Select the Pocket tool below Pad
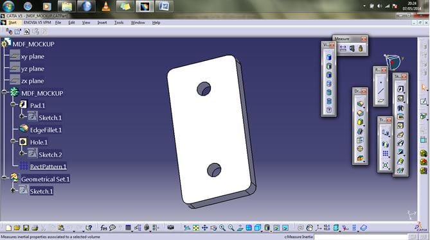This screenshot has height=240, width=430. (x=400, y=99)
